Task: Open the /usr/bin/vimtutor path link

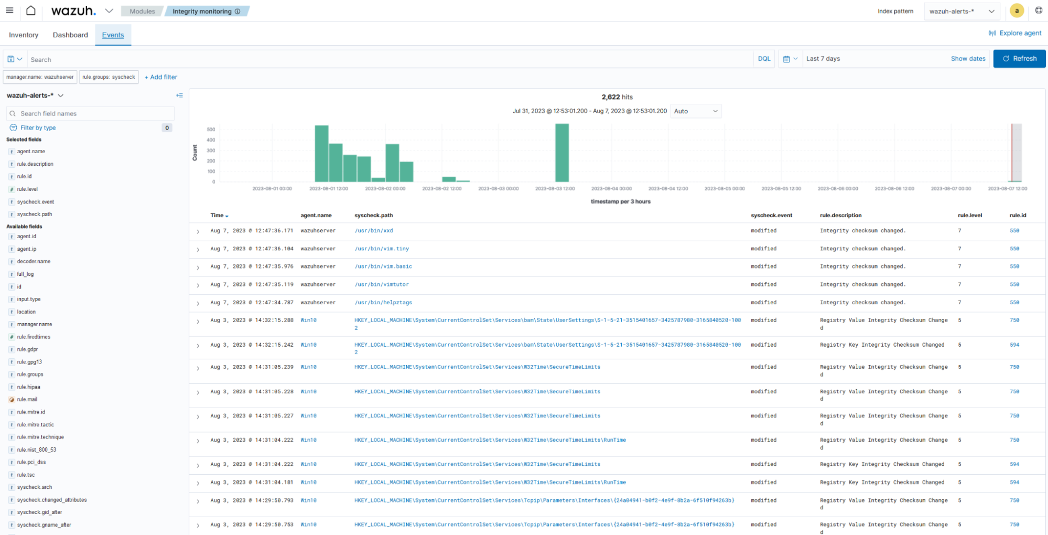Action: click(381, 284)
